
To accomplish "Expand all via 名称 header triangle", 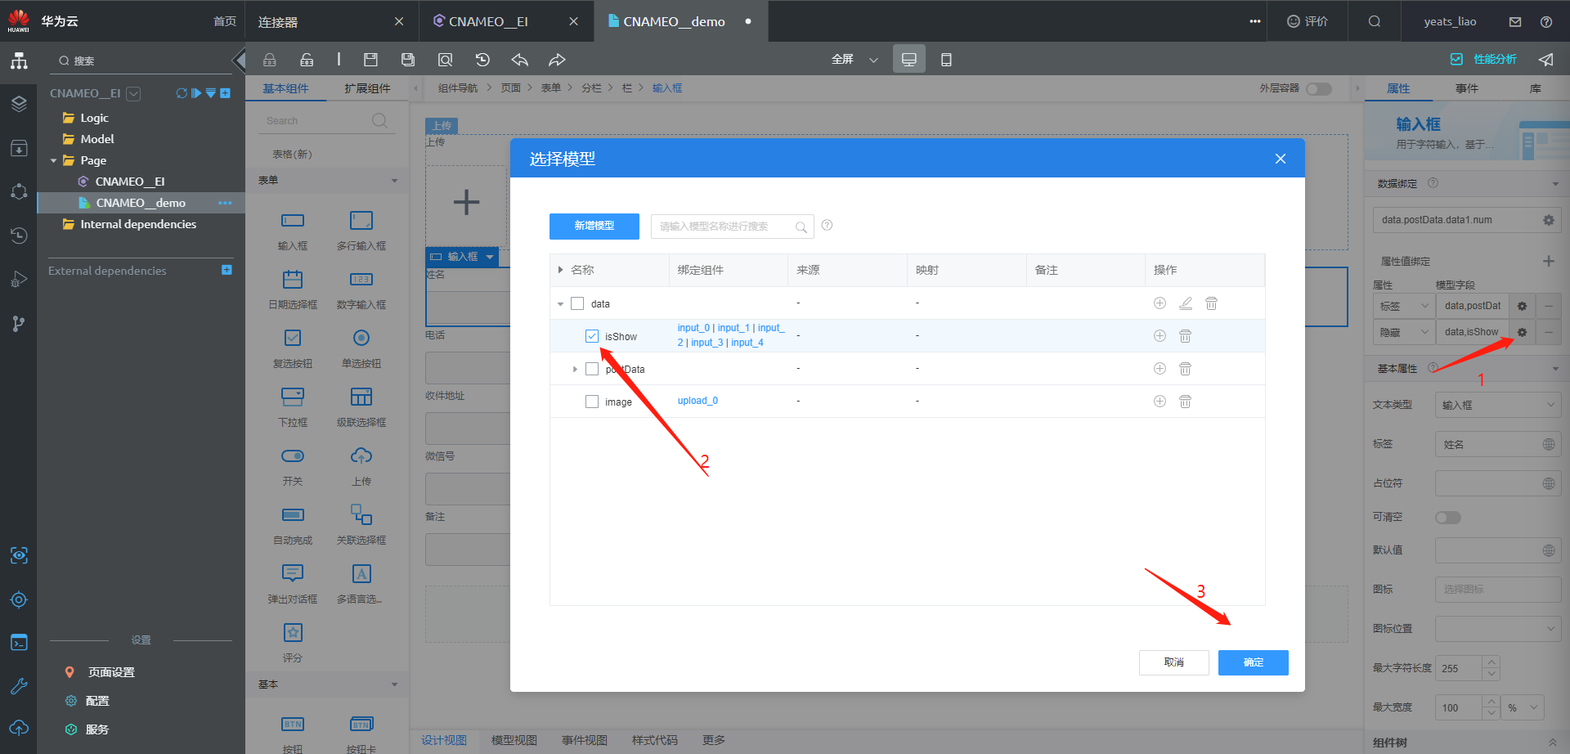I will click(560, 270).
